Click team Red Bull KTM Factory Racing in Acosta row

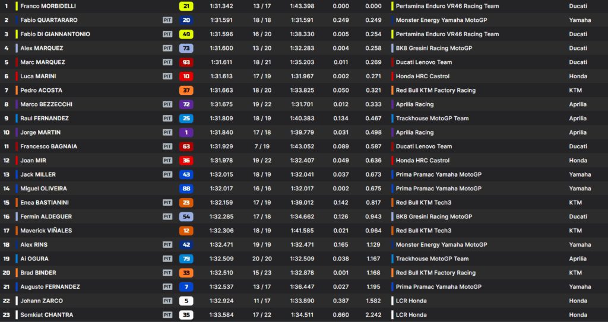click(x=436, y=90)
